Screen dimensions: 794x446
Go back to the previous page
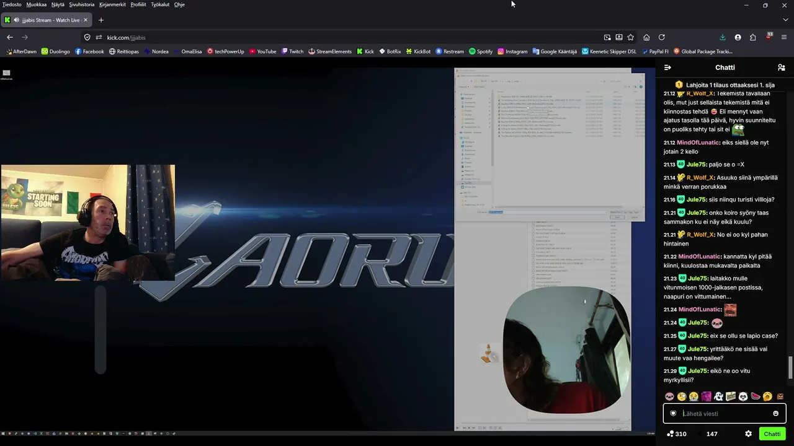[x=10, y=37]
